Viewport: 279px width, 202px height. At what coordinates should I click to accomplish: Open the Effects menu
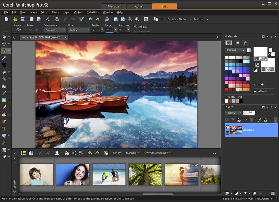pos(56,13)
